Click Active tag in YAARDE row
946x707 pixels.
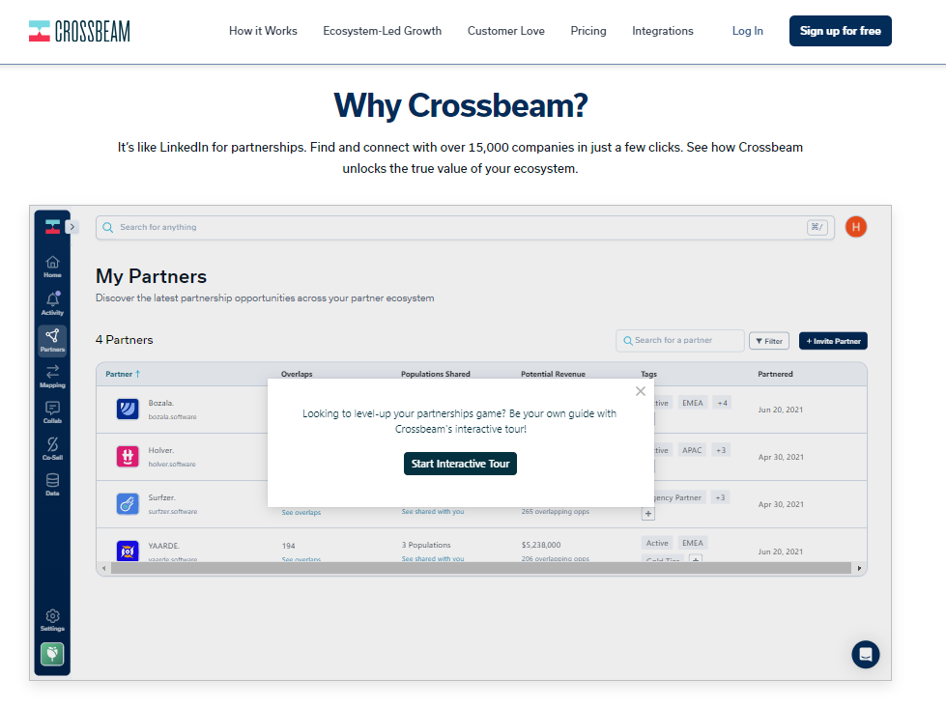(656, 543)
